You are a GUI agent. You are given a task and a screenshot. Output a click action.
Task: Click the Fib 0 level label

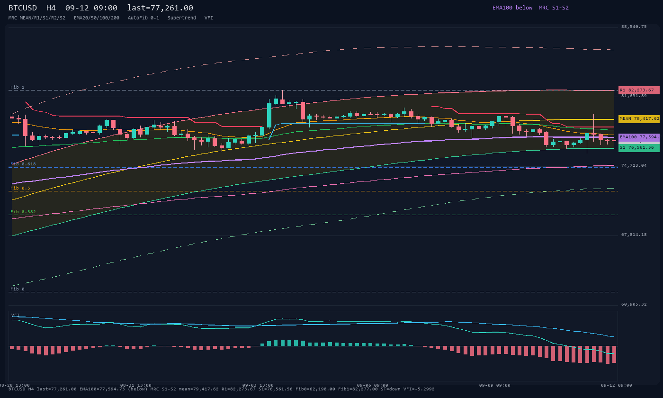(x=18, y=289)
